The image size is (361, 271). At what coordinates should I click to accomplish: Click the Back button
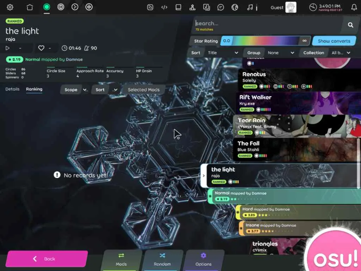(47, 259)
